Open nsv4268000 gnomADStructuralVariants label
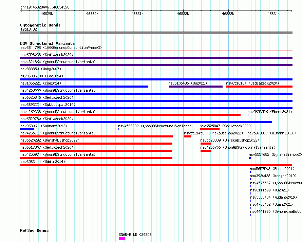 tap(58, 90)
